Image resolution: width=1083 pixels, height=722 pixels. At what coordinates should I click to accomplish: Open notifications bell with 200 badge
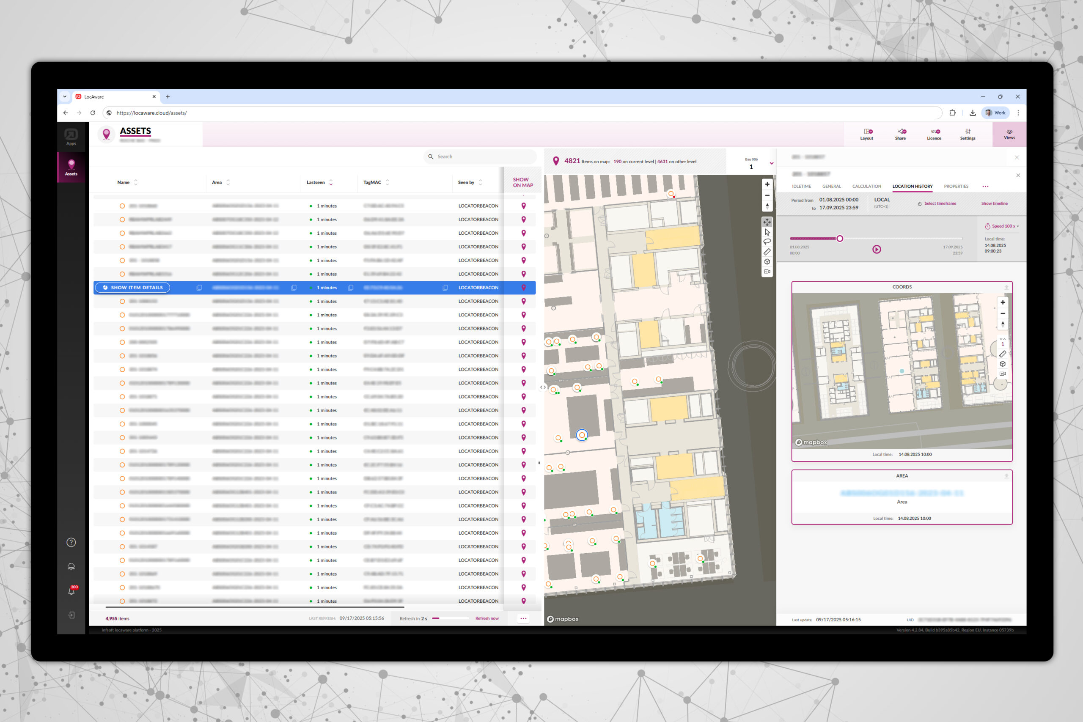coord(71,591)
